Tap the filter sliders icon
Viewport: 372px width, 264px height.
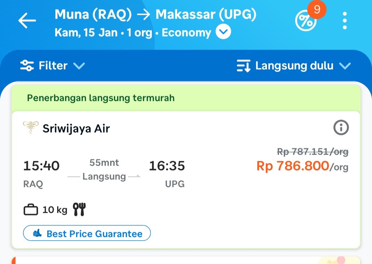pyautogui.click(x=27, y=65)
